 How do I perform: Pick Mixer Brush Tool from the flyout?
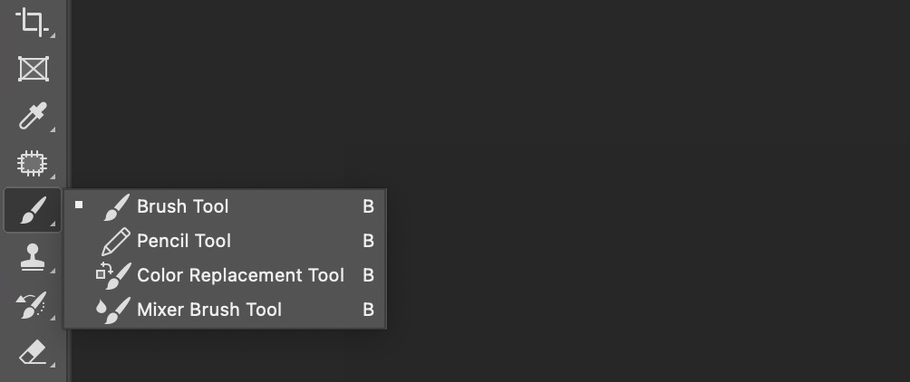209,310
